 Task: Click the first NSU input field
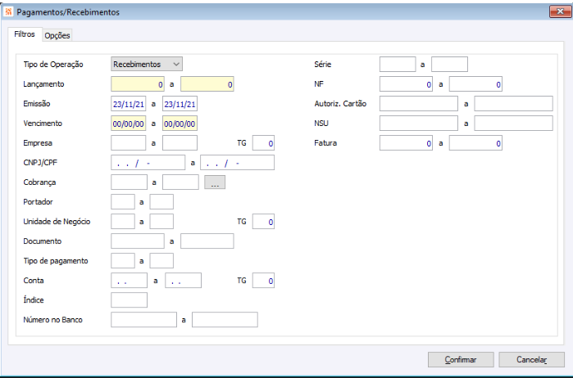418,124
